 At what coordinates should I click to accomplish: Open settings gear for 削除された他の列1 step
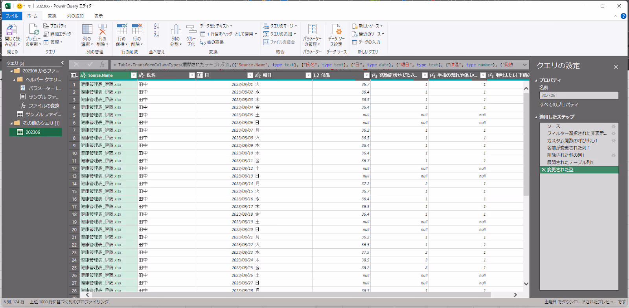click(x=613, y=155)
